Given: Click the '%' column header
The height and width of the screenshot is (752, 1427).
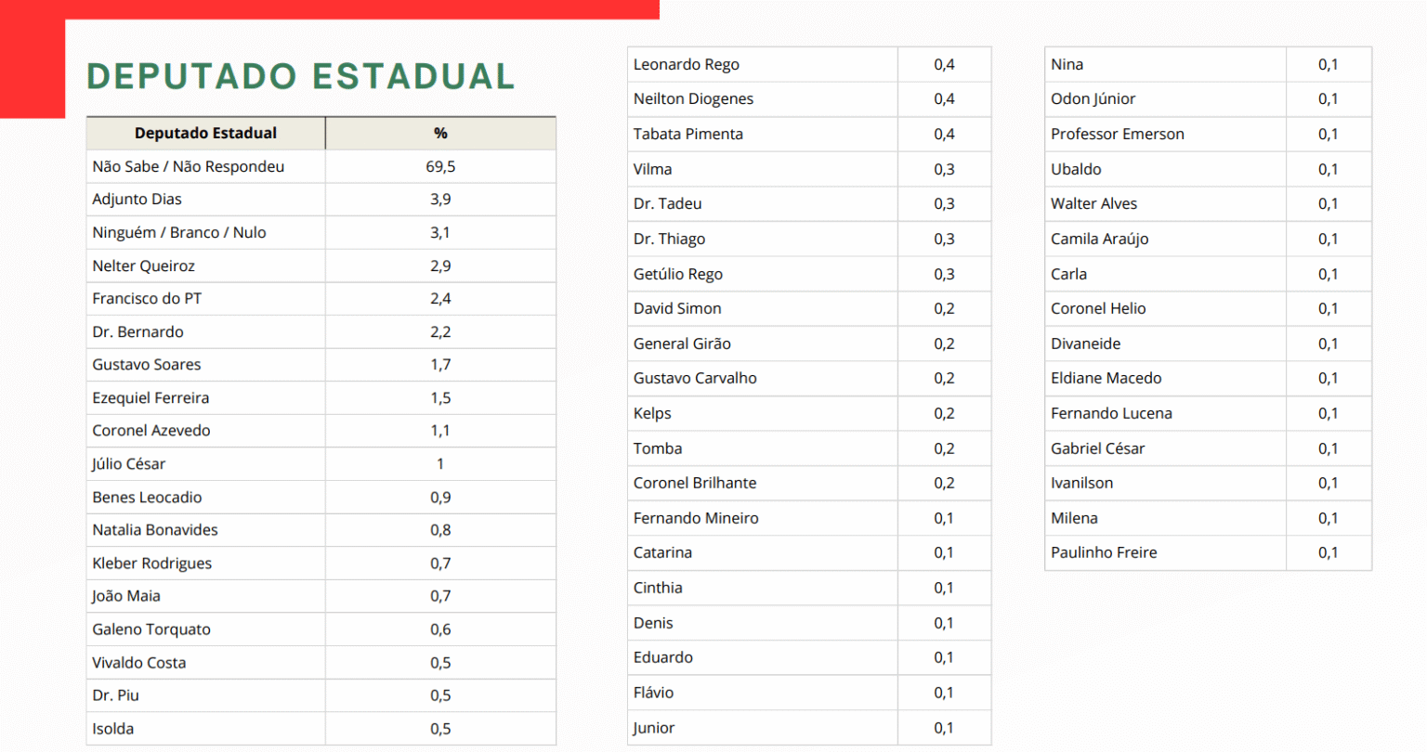Looking at the screenshot, I should tap(440, 133).
